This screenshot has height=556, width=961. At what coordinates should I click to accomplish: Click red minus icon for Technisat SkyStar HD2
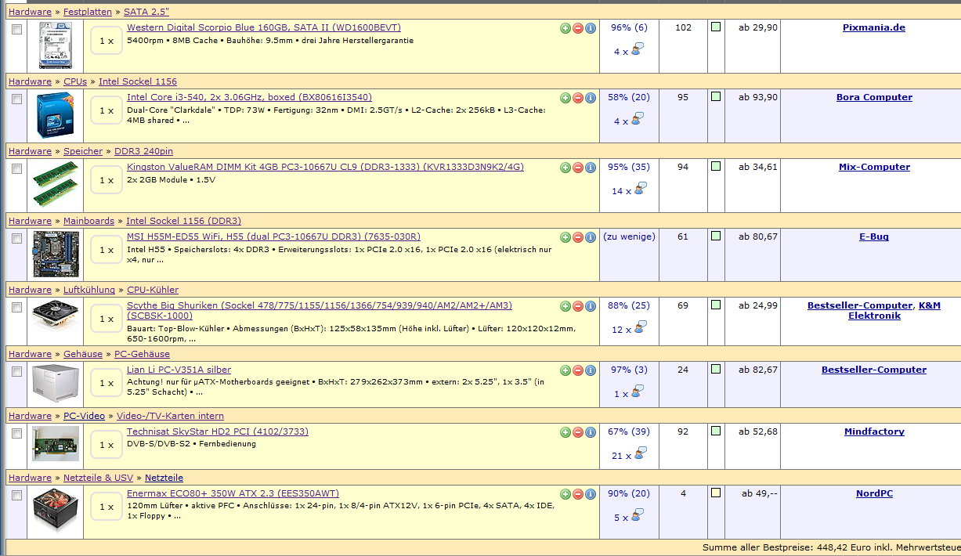pos(578,432)
